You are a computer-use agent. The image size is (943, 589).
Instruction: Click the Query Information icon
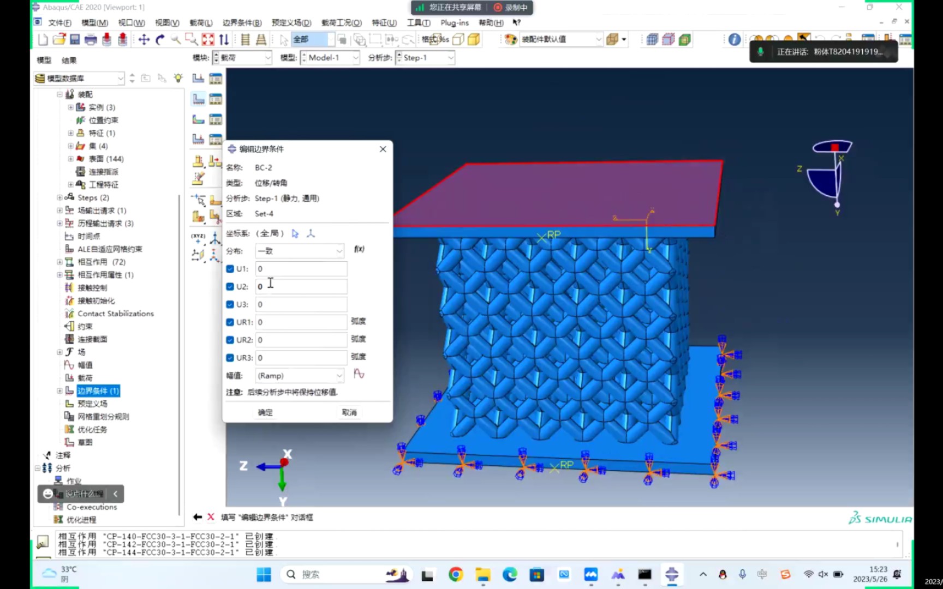coord(735,39)
